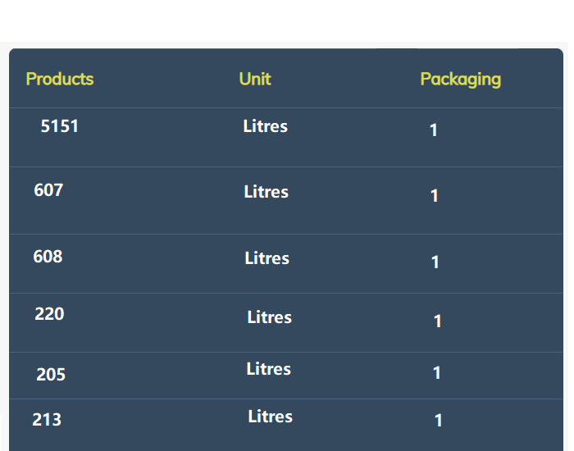Click Litres unit in the 608 row
This screenshot has width=574, height=451.
tap(266, 258)
